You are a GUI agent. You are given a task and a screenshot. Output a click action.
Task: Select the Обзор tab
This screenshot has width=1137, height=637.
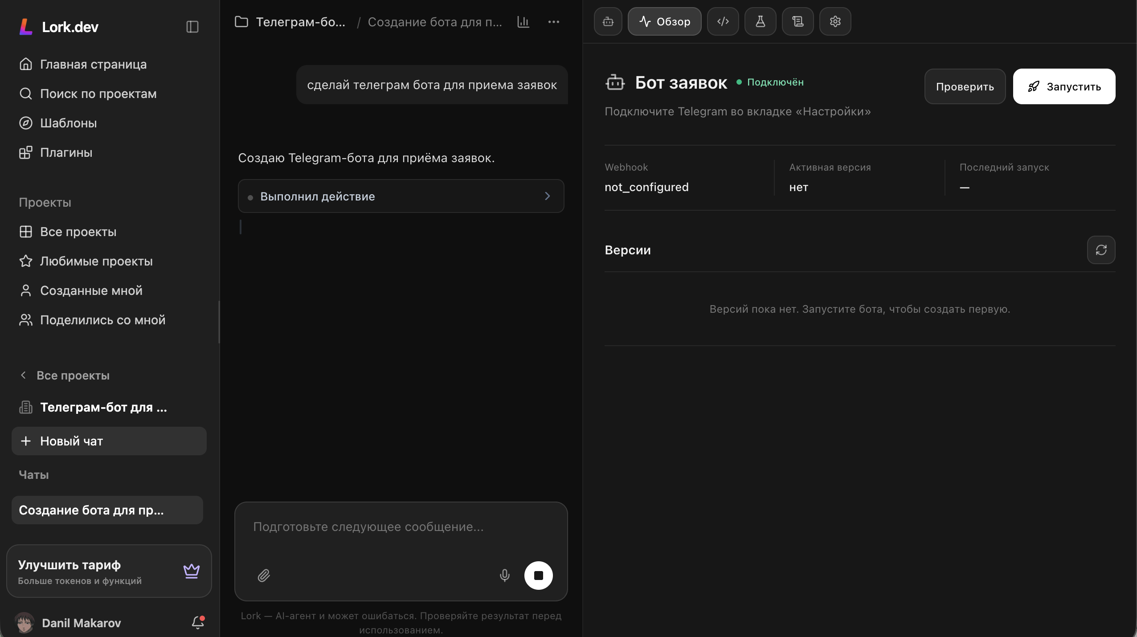click(665, 21)
